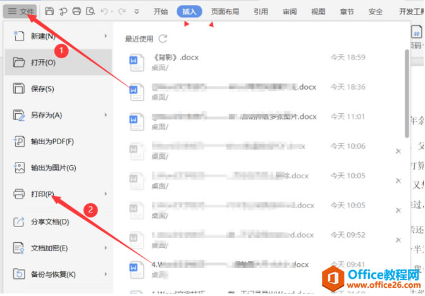This screenshot has width=425, height=296.
Task: Switch to the 视图 tab
Action: tap(318, 11)
